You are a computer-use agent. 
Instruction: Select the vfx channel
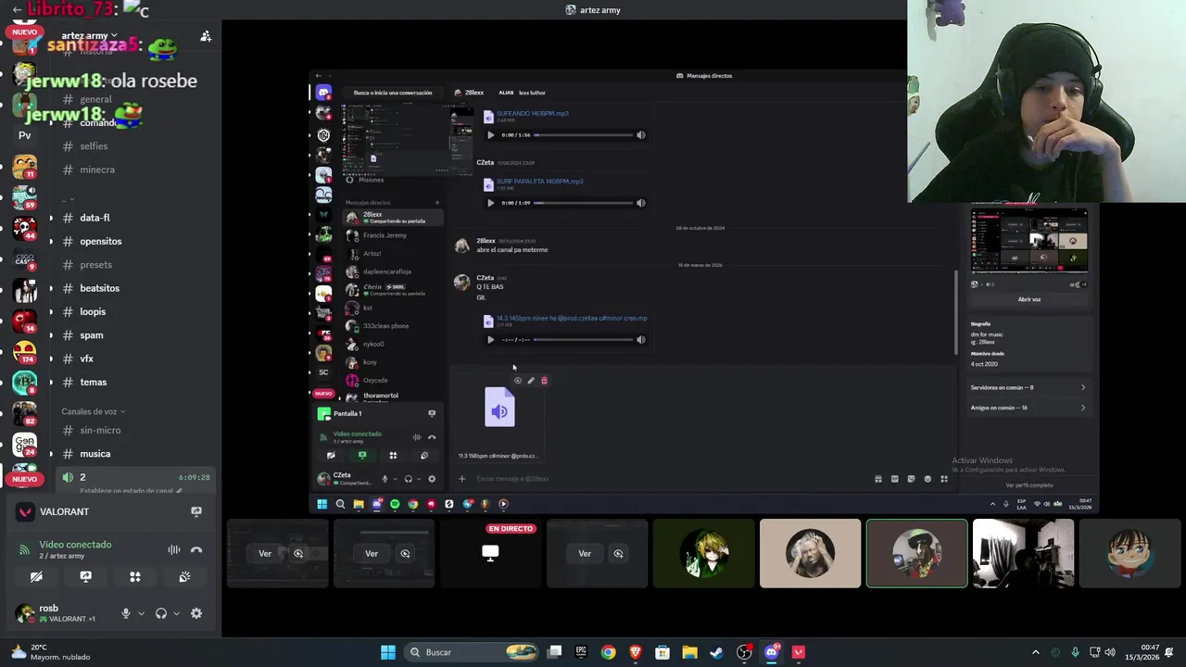click(86, 359)
